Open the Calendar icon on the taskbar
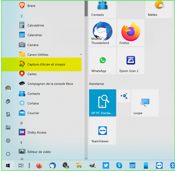This screenshot has width=175, height=171. pos(133,165)
